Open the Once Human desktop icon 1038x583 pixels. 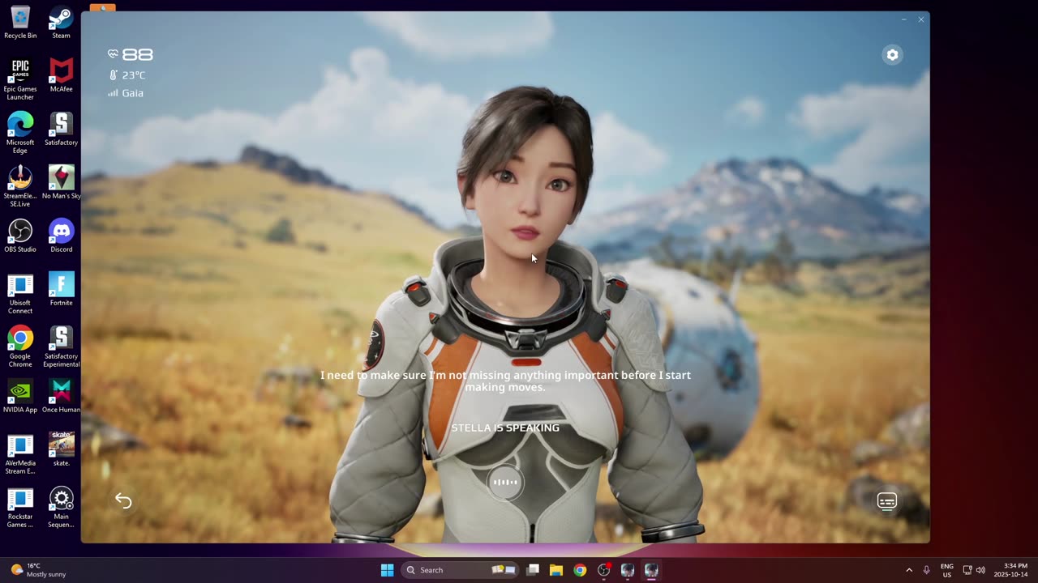[61, 397]
